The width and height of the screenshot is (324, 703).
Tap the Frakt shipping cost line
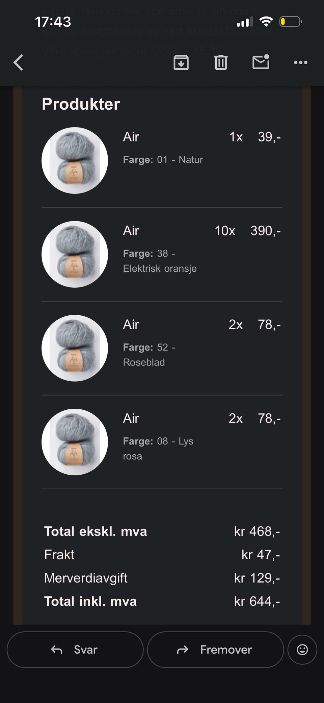[162, 554]
